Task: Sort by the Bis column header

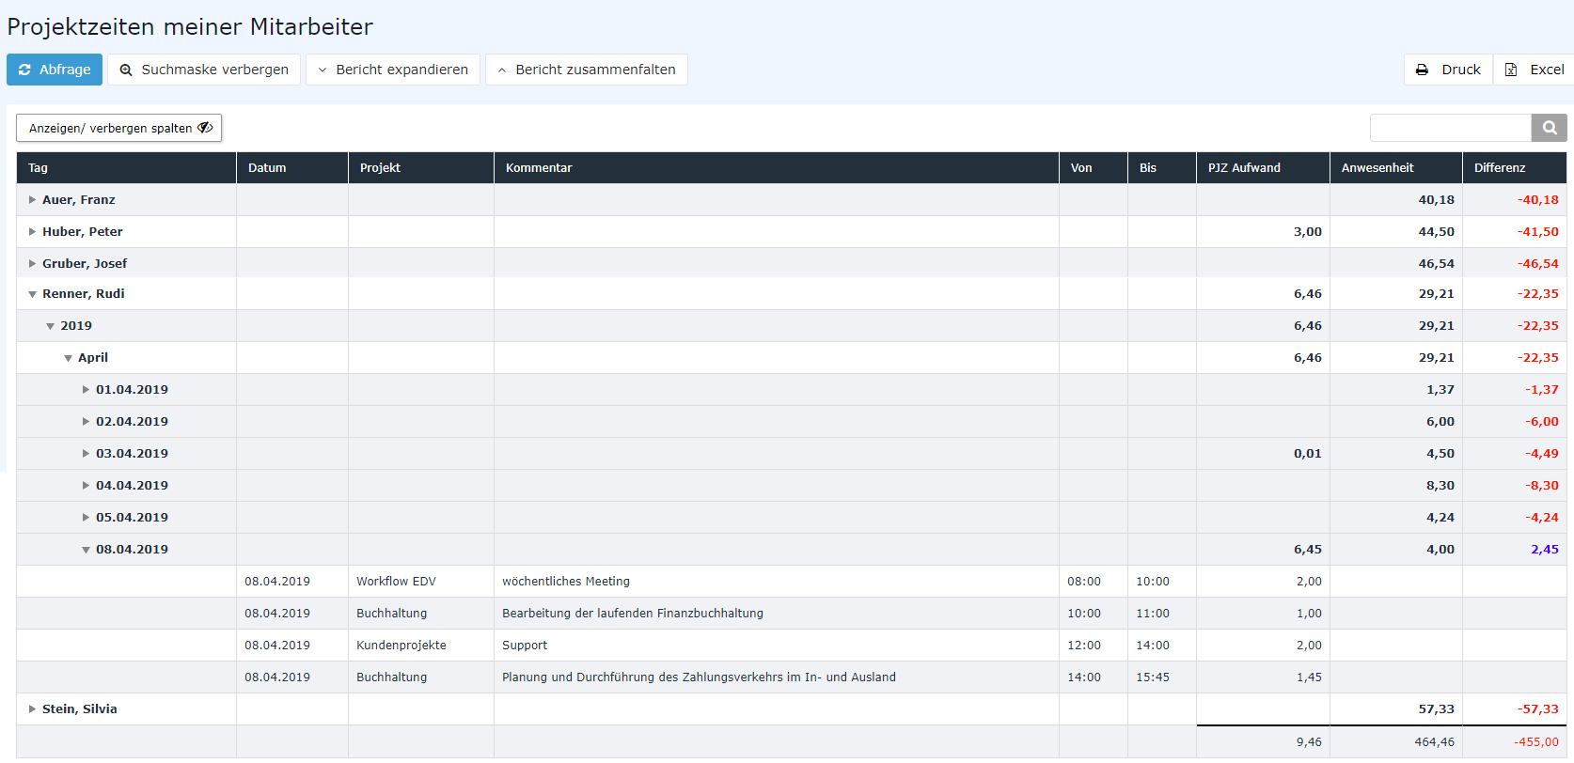Action: pyautogui.click(x=1162, y=168)
